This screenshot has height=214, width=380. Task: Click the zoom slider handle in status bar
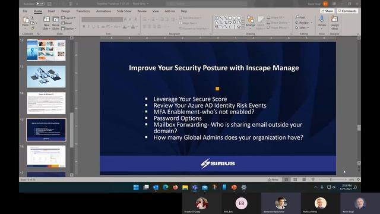331,180
